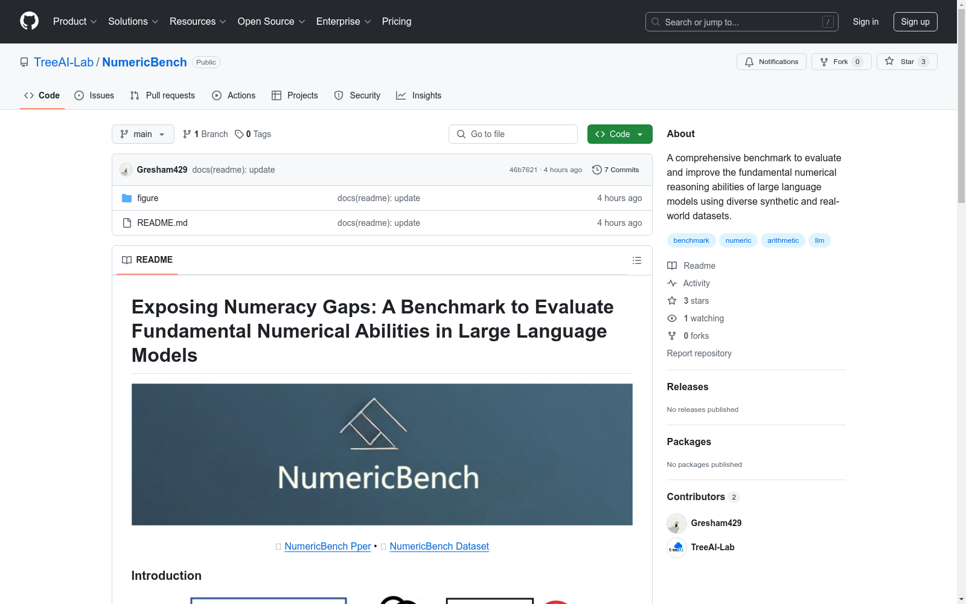The height and width of the screenshot is (604, 966).
Task: Focus the Go to file field
Action: click(513, 134)
